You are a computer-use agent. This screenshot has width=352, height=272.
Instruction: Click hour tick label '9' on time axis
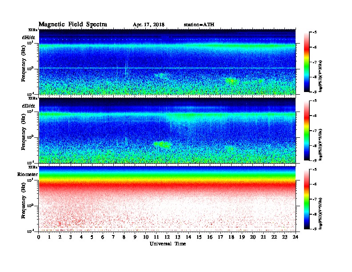pos(135,237)
